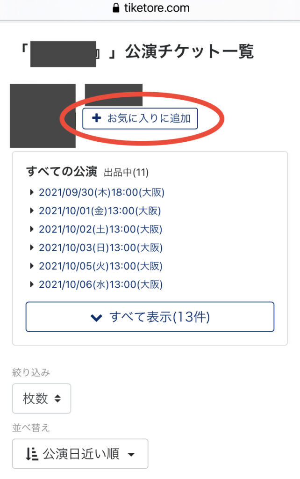The height and width of the screenshot is (479, 300).
Task: Click the triangle bullet before 2021/09/30 show
Action: pos(31,192)
